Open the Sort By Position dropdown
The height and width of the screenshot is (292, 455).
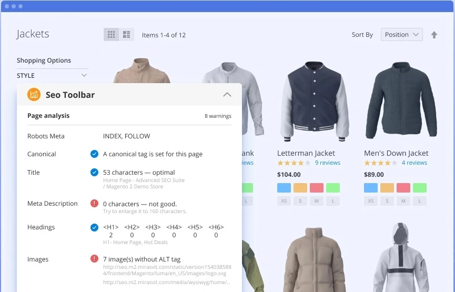click(x=401, y=35)
